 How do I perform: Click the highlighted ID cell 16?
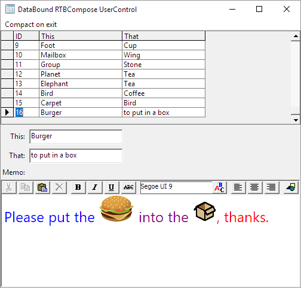click(x=26, y=113)
